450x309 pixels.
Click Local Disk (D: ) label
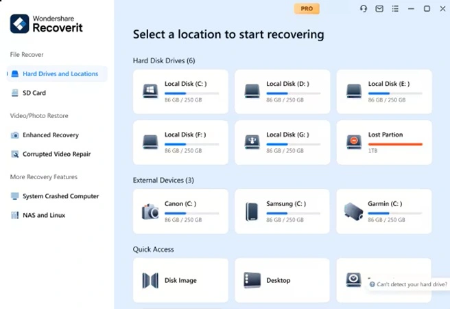tap(287, 84)
